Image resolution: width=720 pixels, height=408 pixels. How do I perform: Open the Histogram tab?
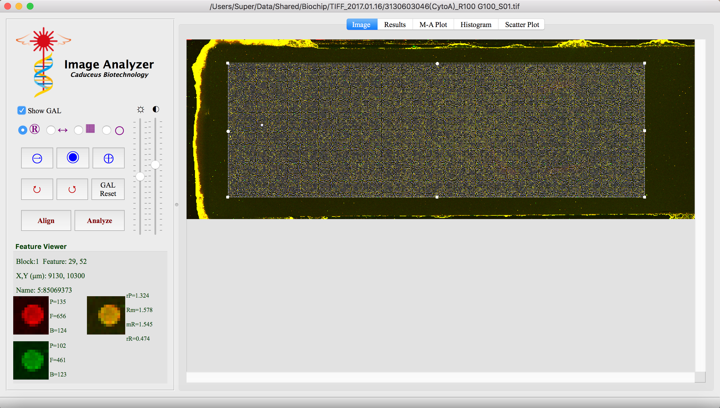pos(476,25)
